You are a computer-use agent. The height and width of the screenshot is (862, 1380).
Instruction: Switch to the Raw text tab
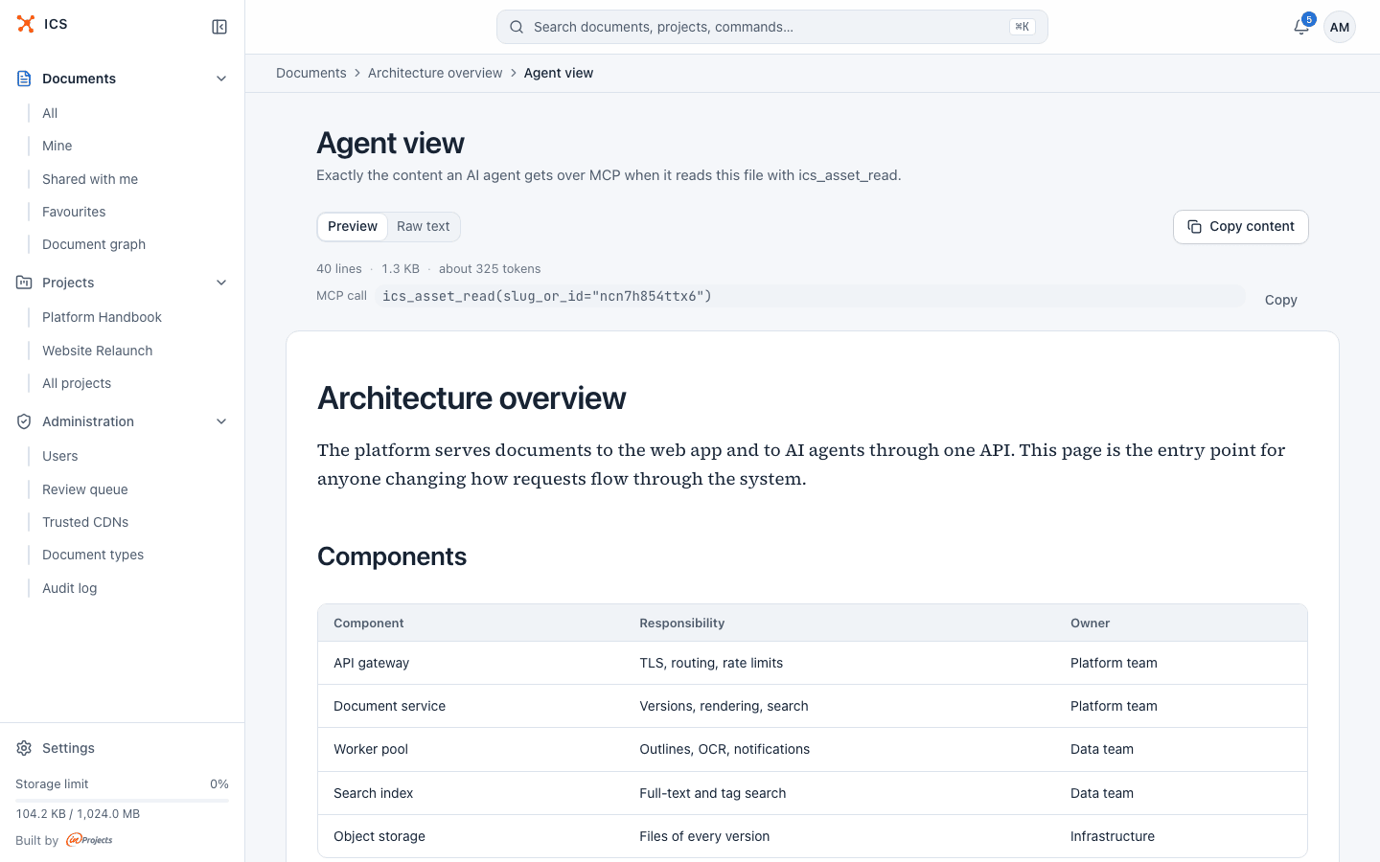coord(424,227)
